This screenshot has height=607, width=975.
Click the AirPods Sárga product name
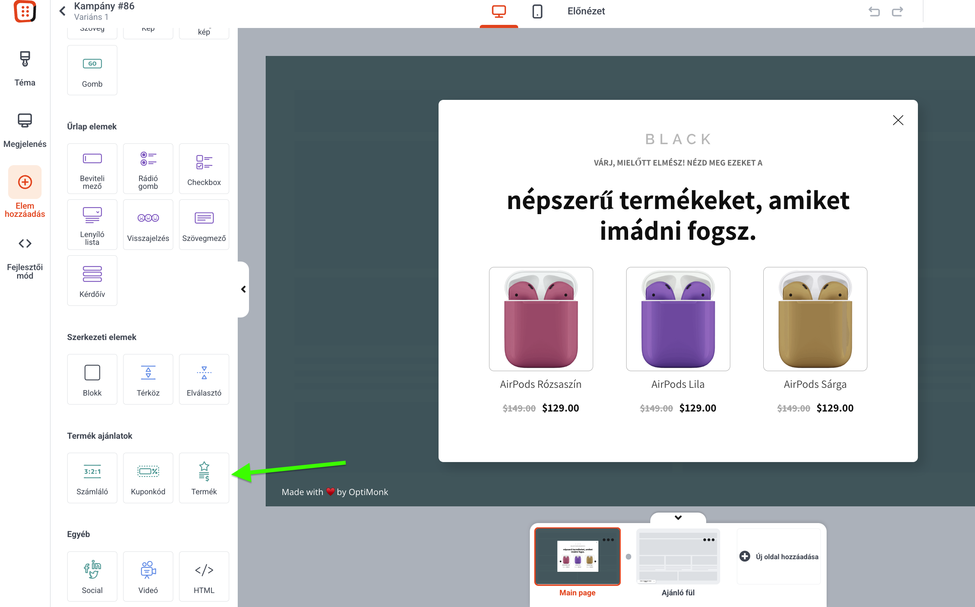[x=815, y=384]
